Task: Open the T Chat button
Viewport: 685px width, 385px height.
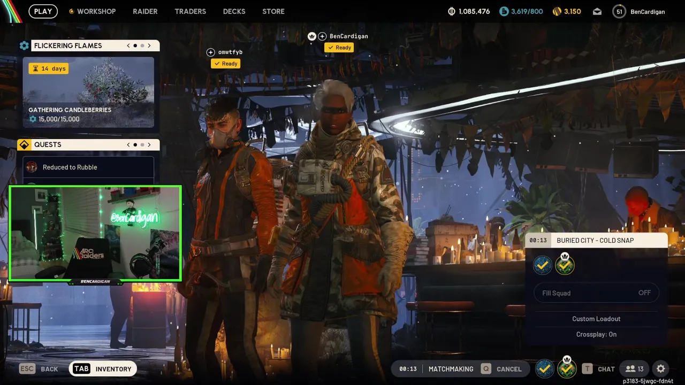Action: coord(598,369)
